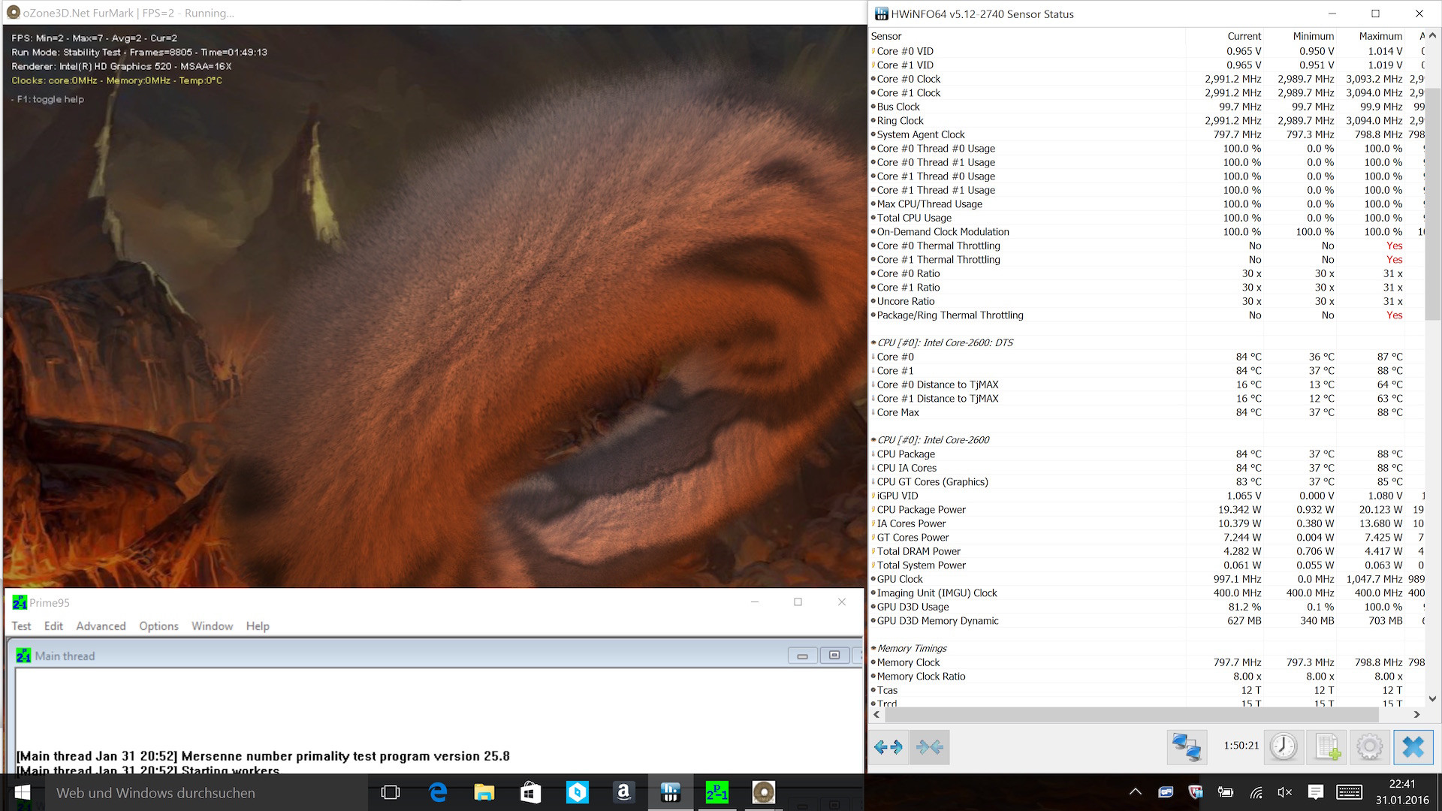Open Prime95 Test menu
This screenshot has height=811, width=1442.
click(21, 626)
